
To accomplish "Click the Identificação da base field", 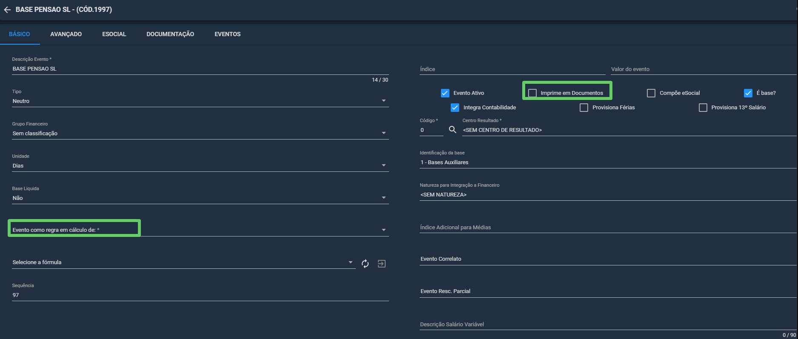I will tap(608, 162).
